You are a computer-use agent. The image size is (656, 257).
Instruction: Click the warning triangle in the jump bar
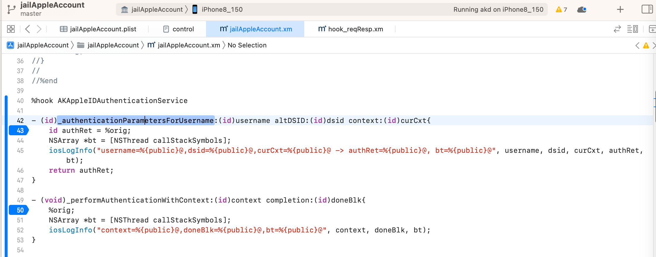[646, 45]
